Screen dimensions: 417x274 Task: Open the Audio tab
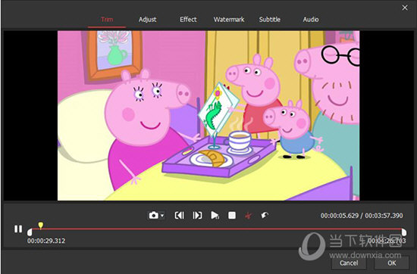[x=311, y=20]
